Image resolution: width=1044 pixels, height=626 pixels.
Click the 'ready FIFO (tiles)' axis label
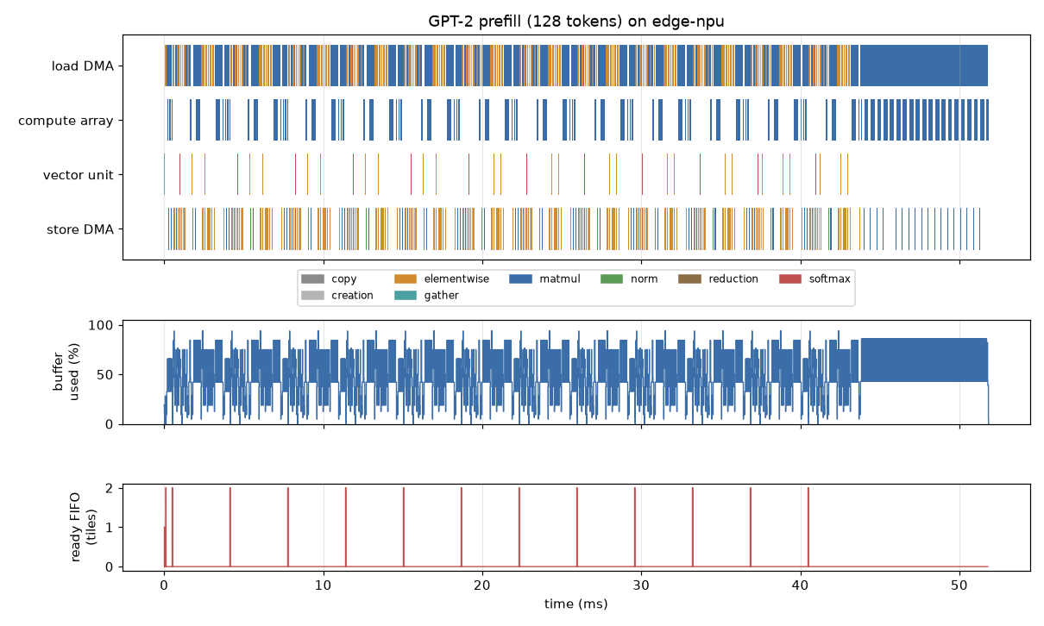[82, 527]
